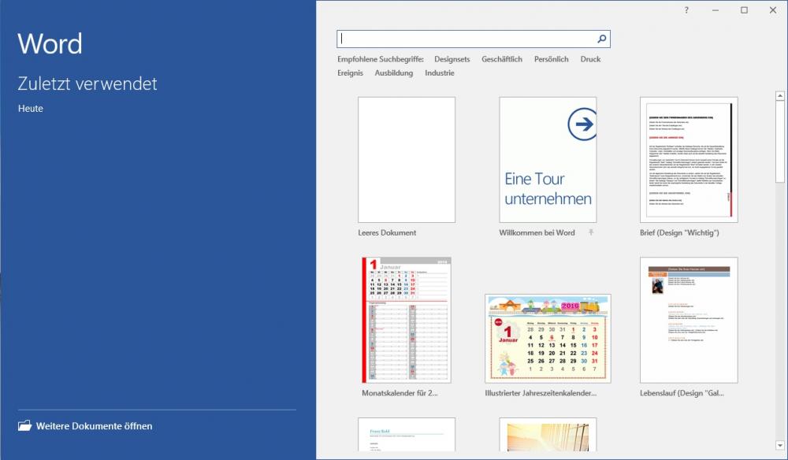The height and width of the screenshot is (460, 788).
Task: Select the Ereignis search suggestion
Action: (x=351, y=72)
